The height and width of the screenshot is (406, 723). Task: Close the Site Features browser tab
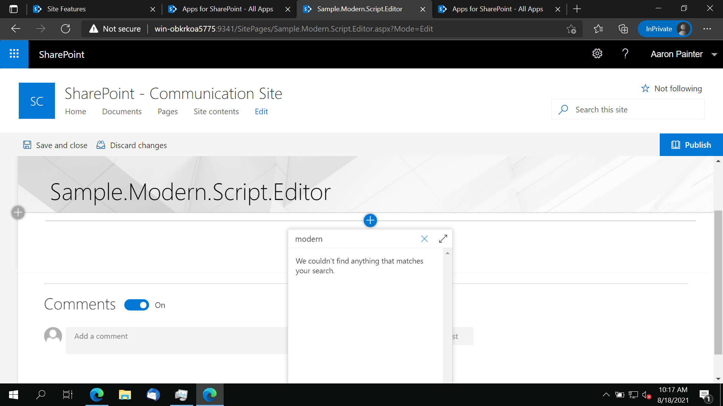[153, 9]
